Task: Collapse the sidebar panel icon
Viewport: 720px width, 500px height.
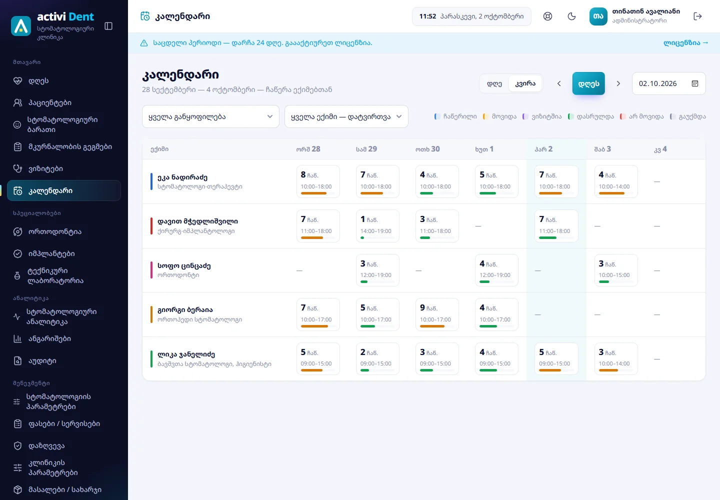Action: click(108, 26)
